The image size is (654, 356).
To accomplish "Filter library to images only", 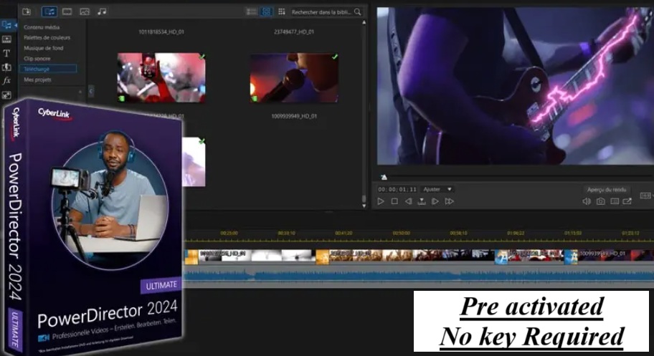I will 85,11.
